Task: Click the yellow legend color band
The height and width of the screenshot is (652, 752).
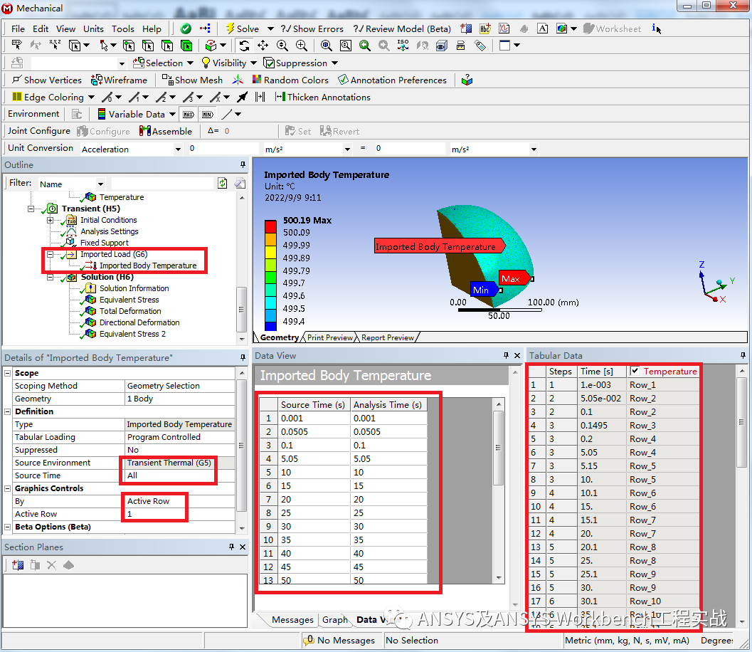Action: [270, 252]
